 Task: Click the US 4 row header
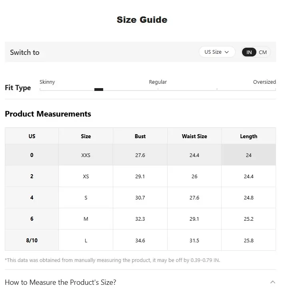[32, 197]
